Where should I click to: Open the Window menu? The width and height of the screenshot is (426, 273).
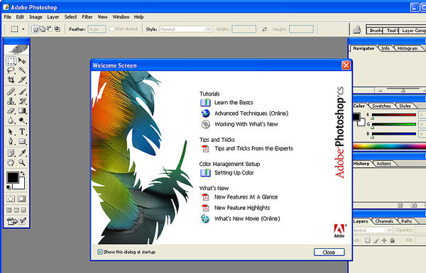tap(121, 17)
